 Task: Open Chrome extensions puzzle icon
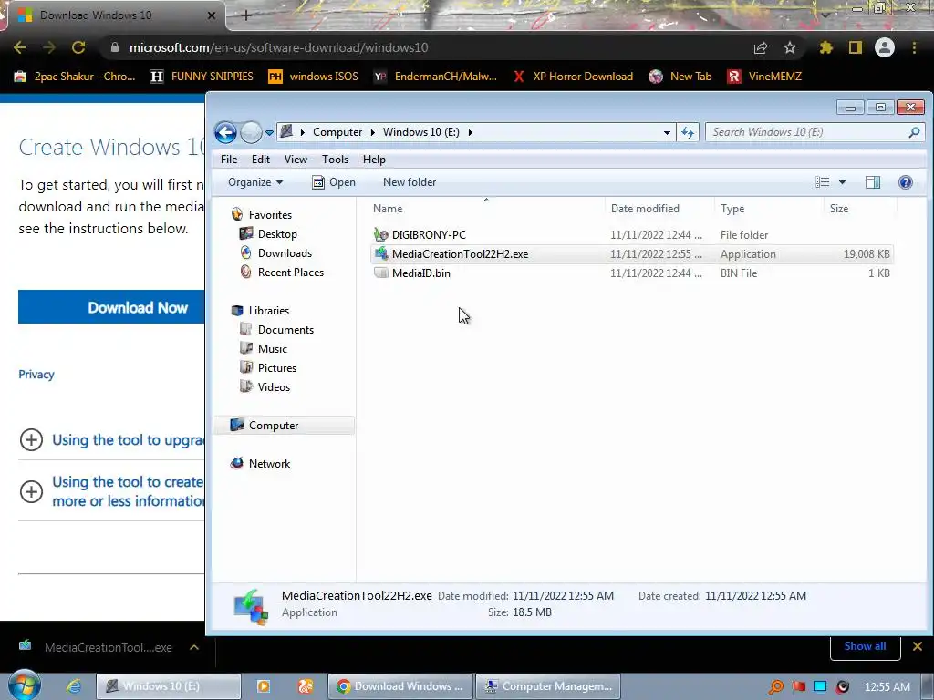(x=825, y=47)
